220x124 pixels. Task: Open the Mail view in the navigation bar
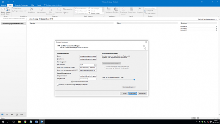pos(3,115)
